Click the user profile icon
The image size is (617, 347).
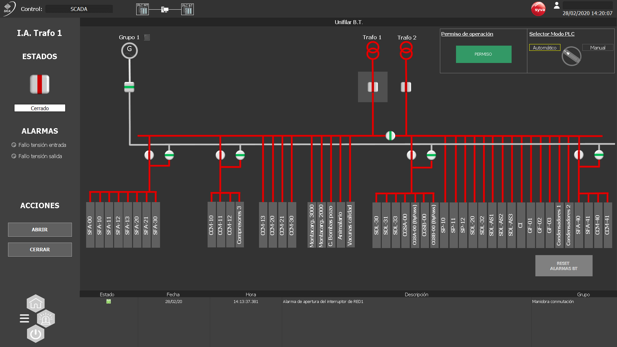pos(557,5)
